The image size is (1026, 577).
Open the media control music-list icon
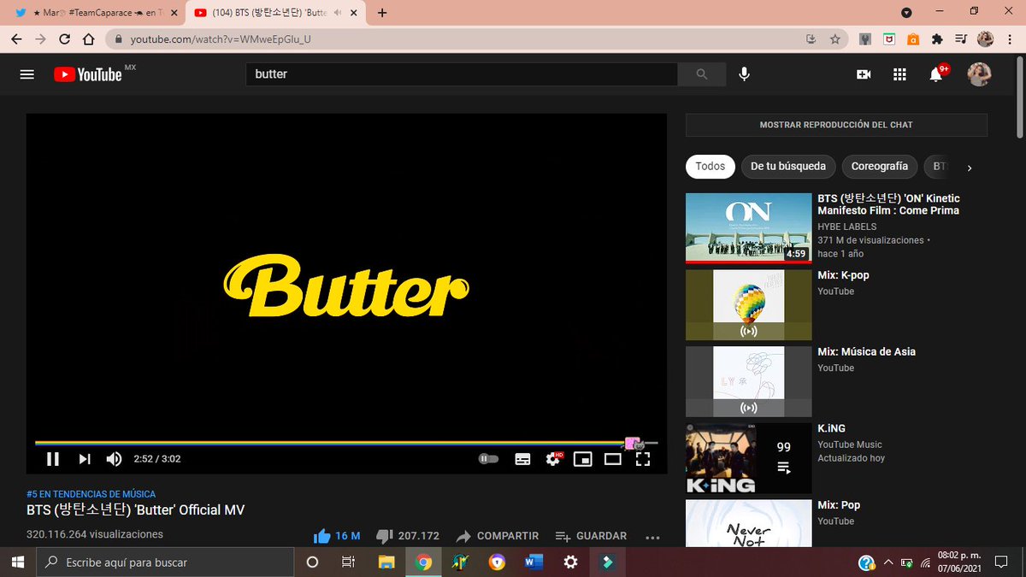point(961,39)
